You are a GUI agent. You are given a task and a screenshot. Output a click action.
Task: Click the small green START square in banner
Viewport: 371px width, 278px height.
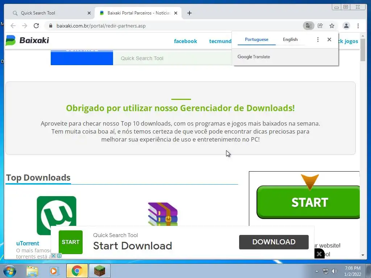(71, 242)
